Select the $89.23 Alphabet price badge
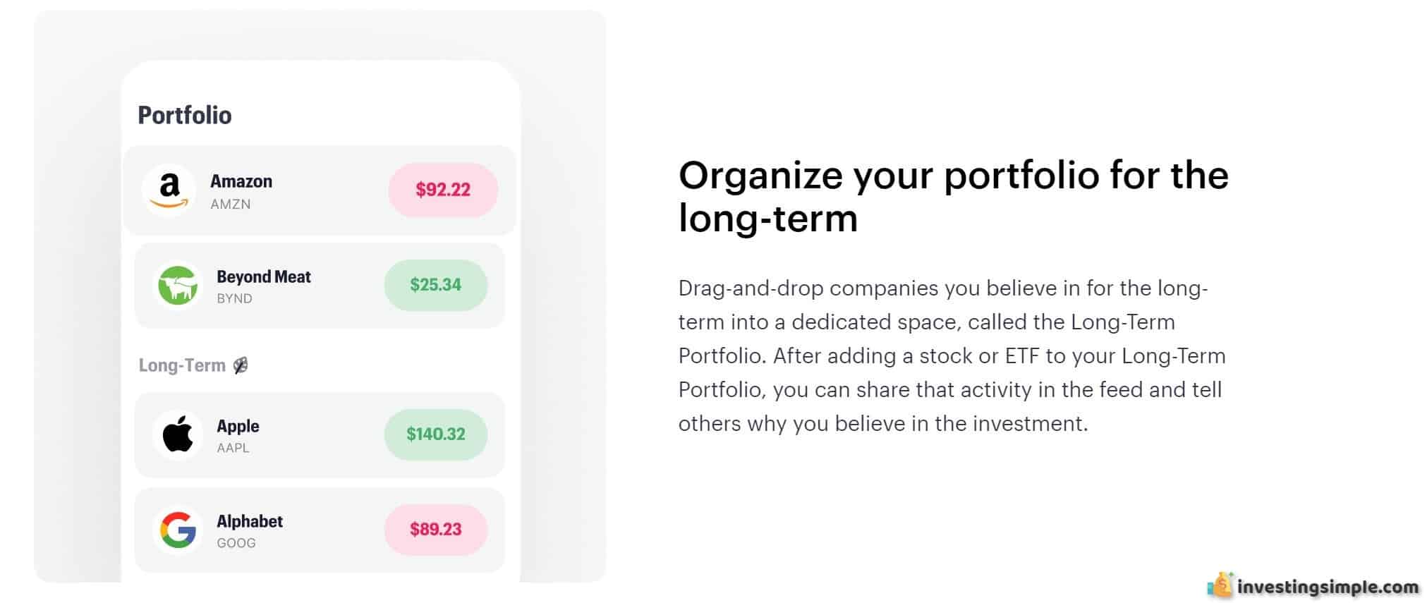The width and height of the screenshot is (1427, 603). 436,530
